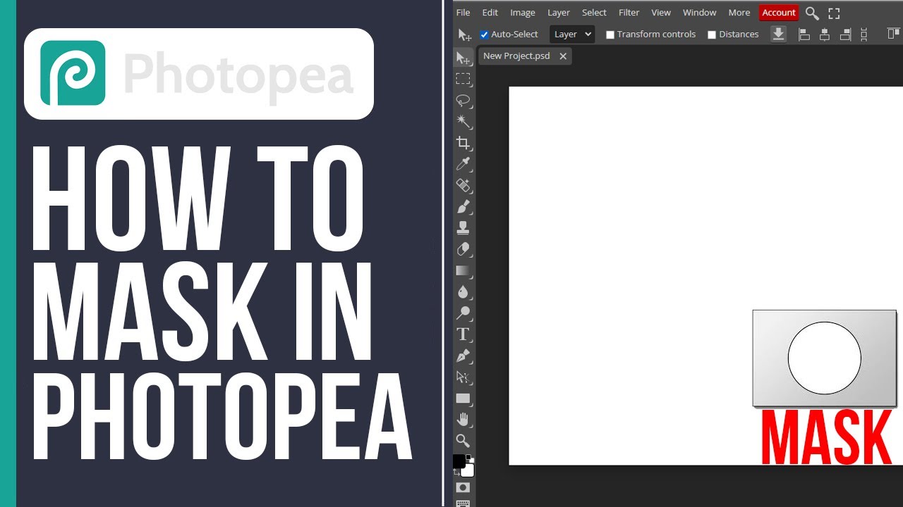Open the Image menu
Screen dimensions: 903x507
click(523, 13)
